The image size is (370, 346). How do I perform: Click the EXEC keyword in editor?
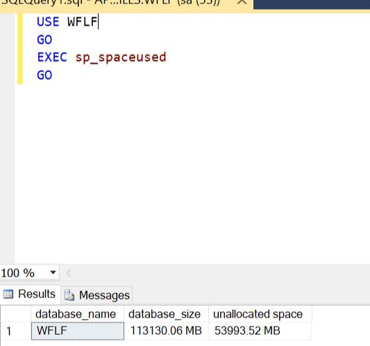(x=52, y=58)
